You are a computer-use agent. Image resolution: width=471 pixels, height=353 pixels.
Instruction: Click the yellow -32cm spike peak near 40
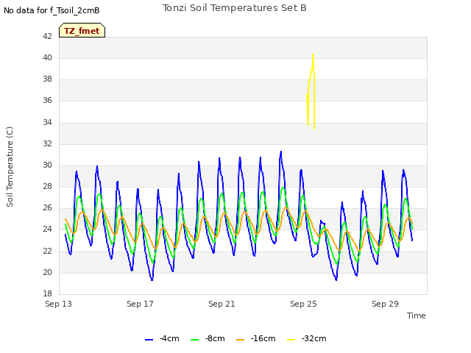pos(313,55)
